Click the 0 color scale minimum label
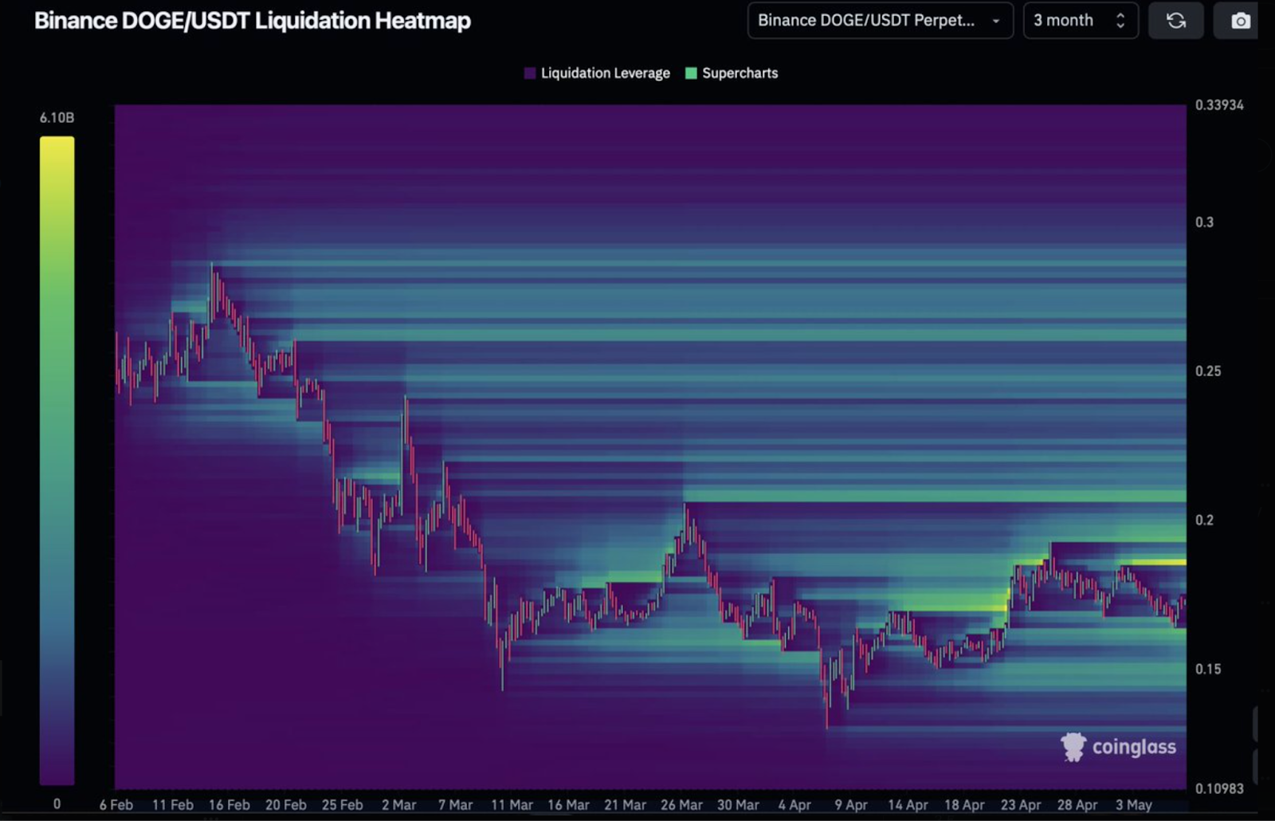Image resolution: width=1275 pixels, height=821 pixels. tap(57, 804)
